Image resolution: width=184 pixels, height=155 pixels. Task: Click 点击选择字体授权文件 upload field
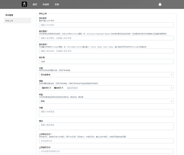pos(106,151)
